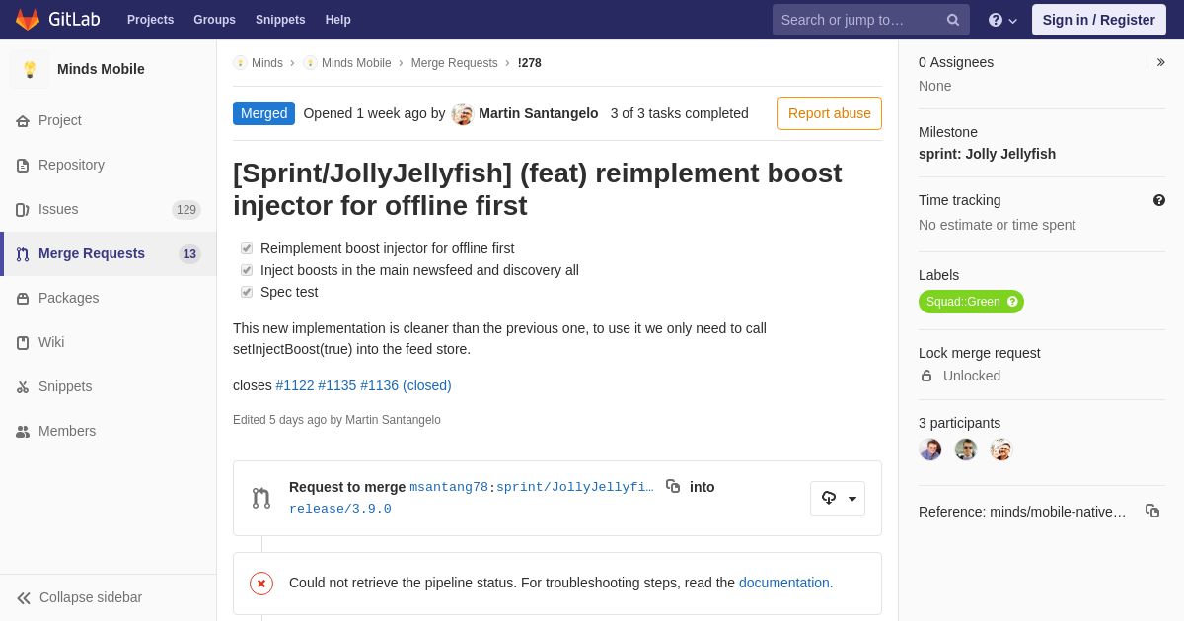Click the Merge Requests sidebar icon
Image resolution: width=1184 pixels, height=621 pixels.
[23, 254]
